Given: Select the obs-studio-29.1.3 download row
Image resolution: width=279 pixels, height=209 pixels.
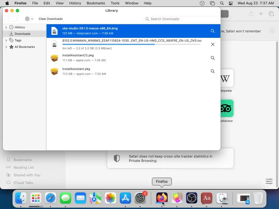Looking at the screenshot, I should click(134, 31).
